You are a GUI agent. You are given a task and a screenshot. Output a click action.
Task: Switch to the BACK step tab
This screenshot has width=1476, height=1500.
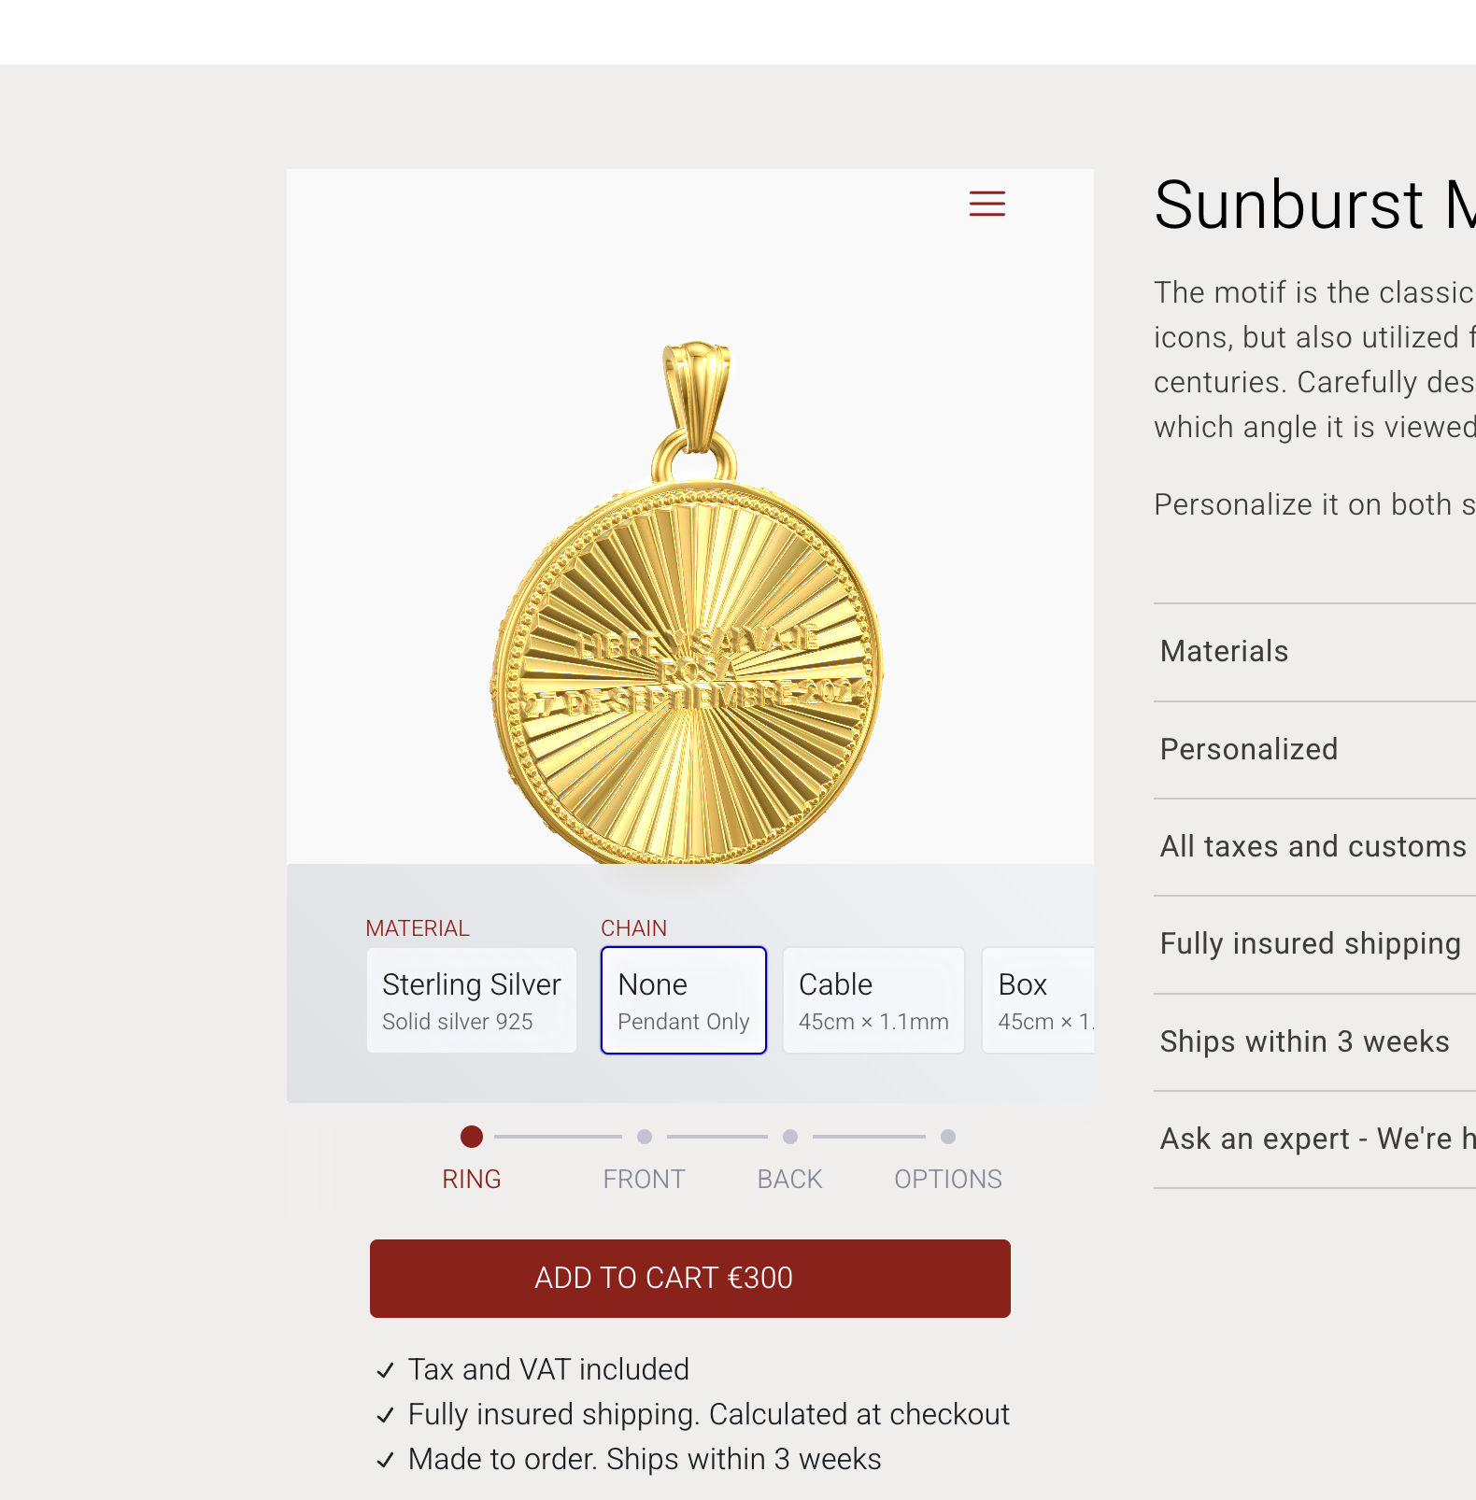(x=789, y=1179)
